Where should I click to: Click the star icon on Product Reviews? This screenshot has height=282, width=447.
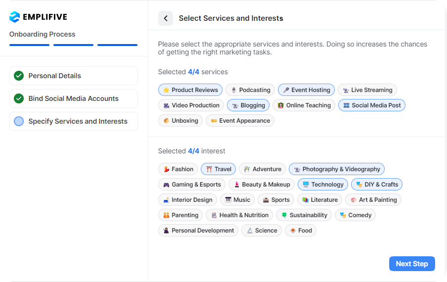[x=166, y=90]
